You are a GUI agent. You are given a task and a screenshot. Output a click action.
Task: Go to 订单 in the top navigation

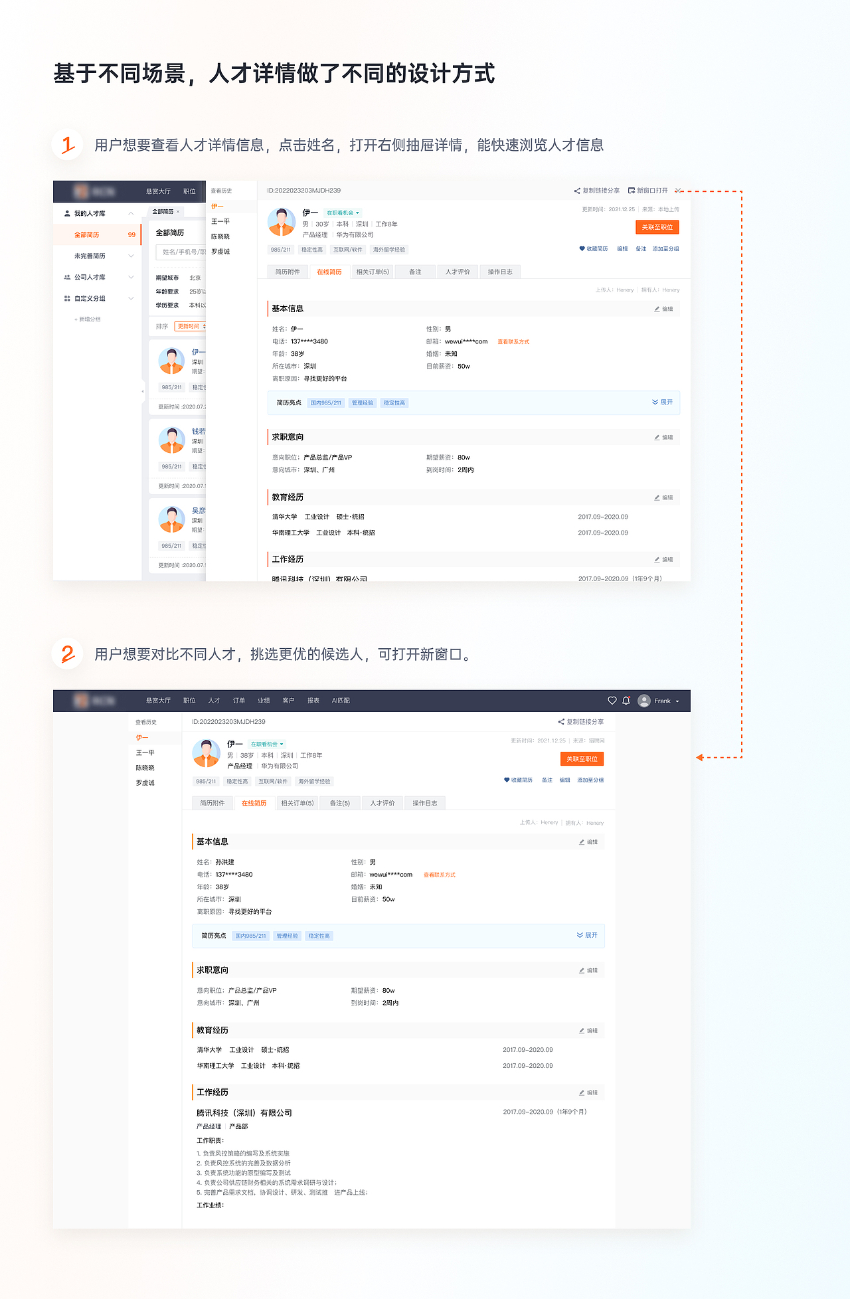(x=239, y=701)
